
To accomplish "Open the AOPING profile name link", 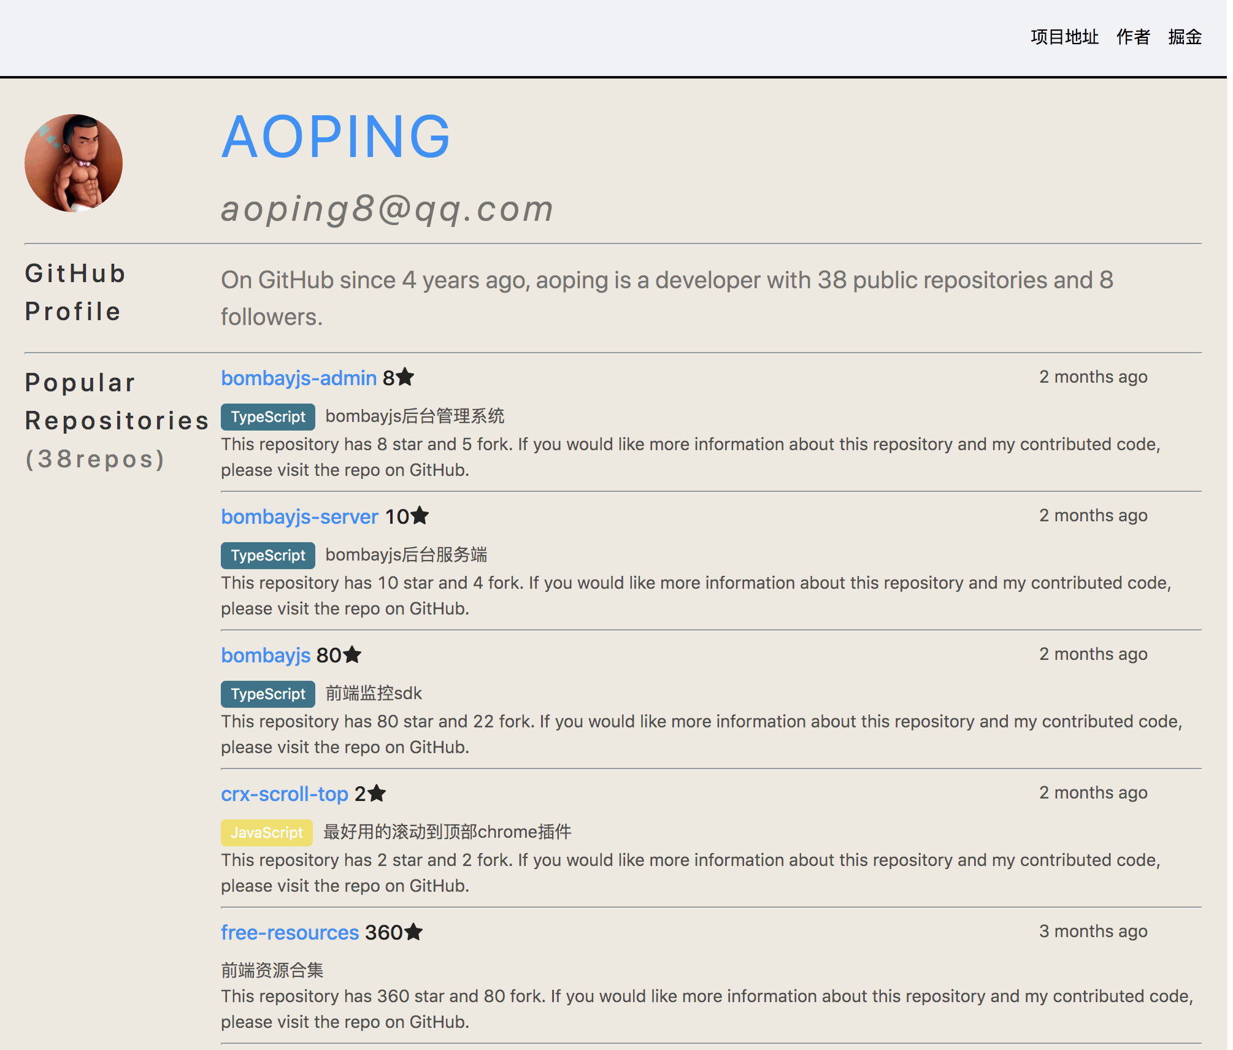I will pos(336,137).
